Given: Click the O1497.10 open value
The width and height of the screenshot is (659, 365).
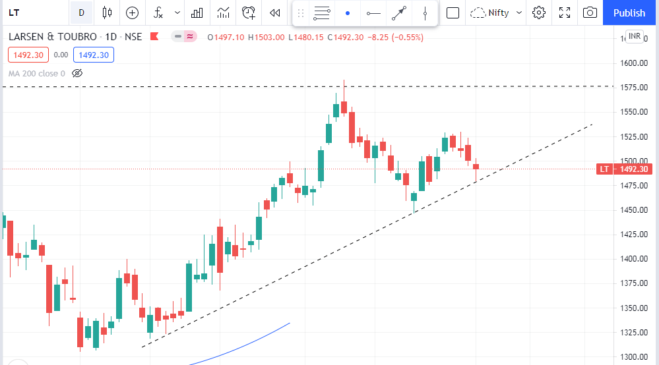Looking at the screenshot, I should click(x=226, y=38).
